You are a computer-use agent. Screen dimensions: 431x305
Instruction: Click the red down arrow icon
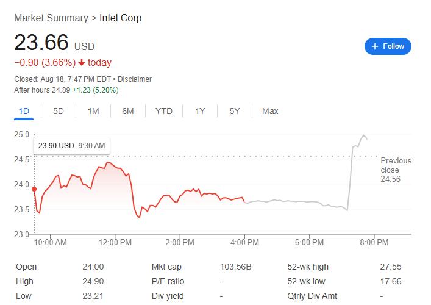pyautogui.click(x=82, y=63)
